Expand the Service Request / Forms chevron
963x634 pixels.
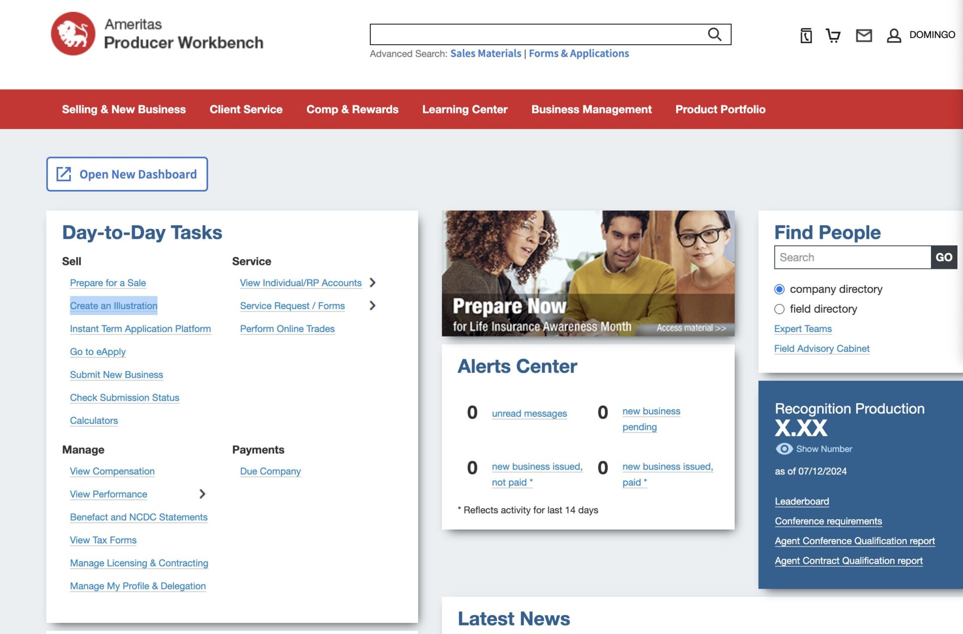pos(372,305)
